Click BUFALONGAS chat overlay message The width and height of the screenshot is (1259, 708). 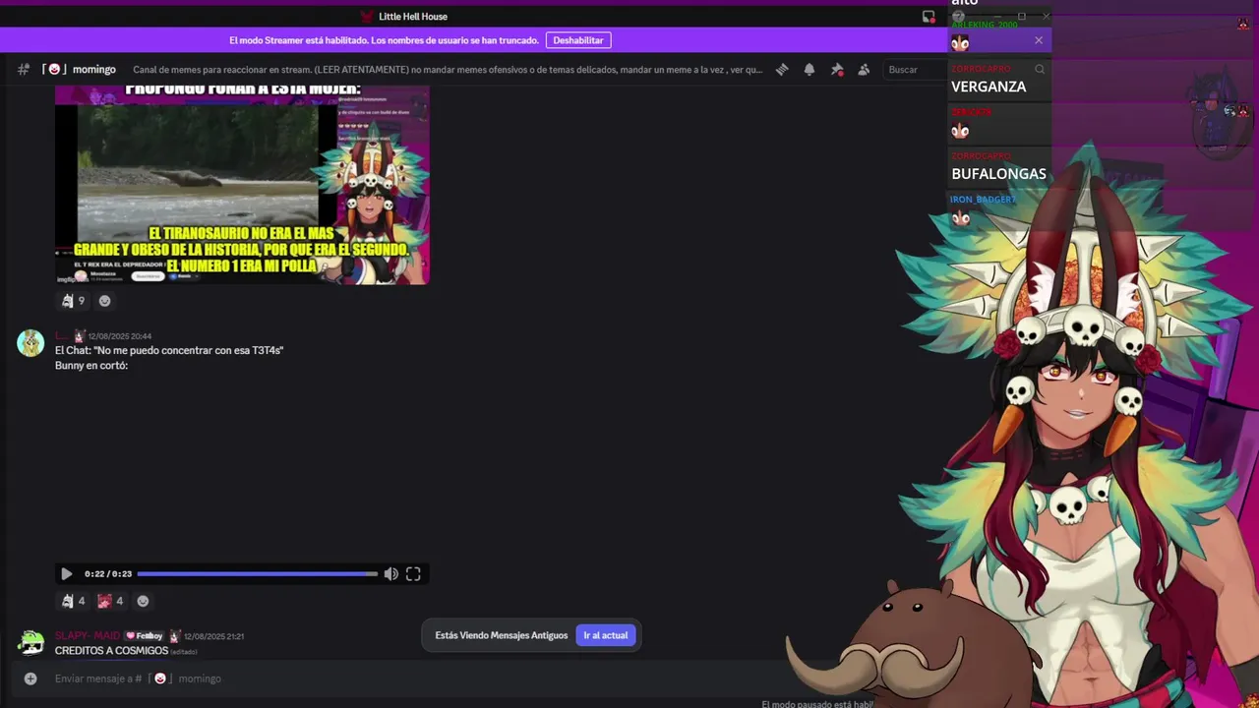click(998, 174)
